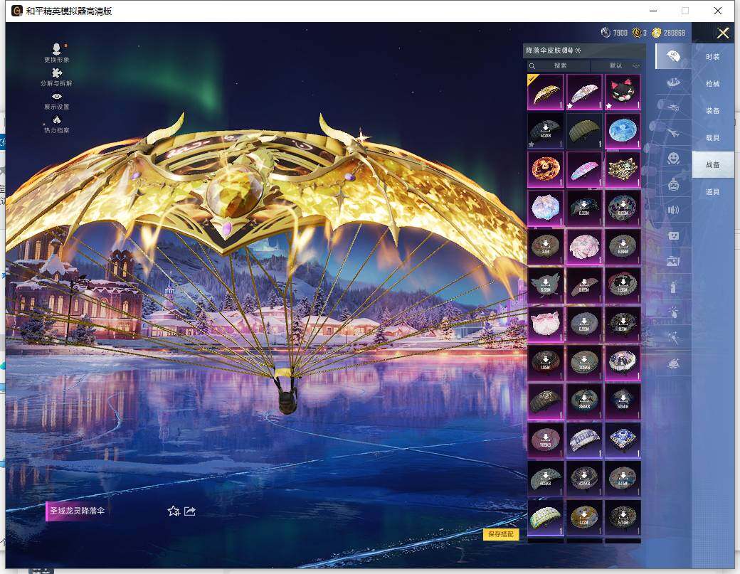
Task: Select the pink cat-ear parachute thumbnail
Action: pos(545,324)
